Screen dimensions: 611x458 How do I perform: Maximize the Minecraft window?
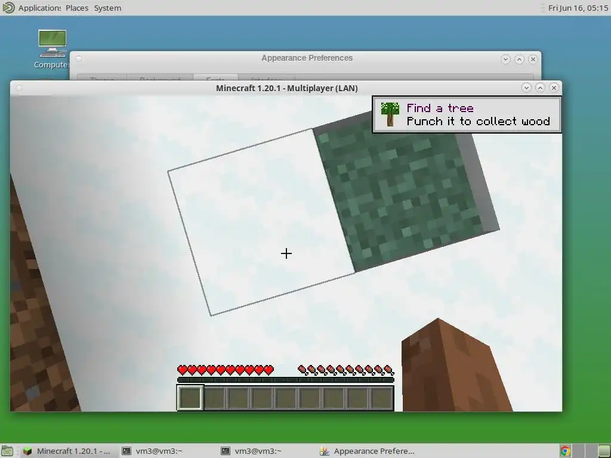tap(540, 88)
